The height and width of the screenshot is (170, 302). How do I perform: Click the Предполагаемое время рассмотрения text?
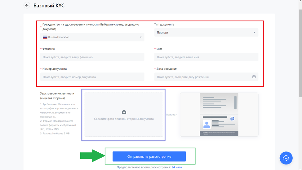pyautogui.click(x=144, y=167)
